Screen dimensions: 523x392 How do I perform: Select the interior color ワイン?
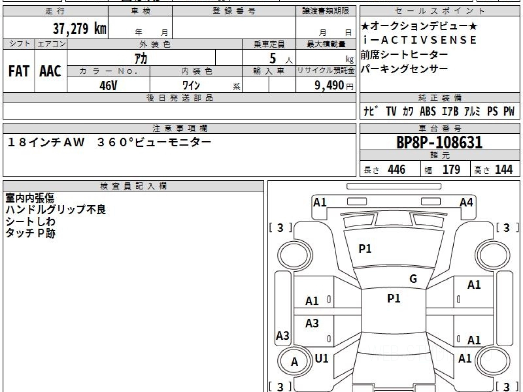click(x=191, y=85)
